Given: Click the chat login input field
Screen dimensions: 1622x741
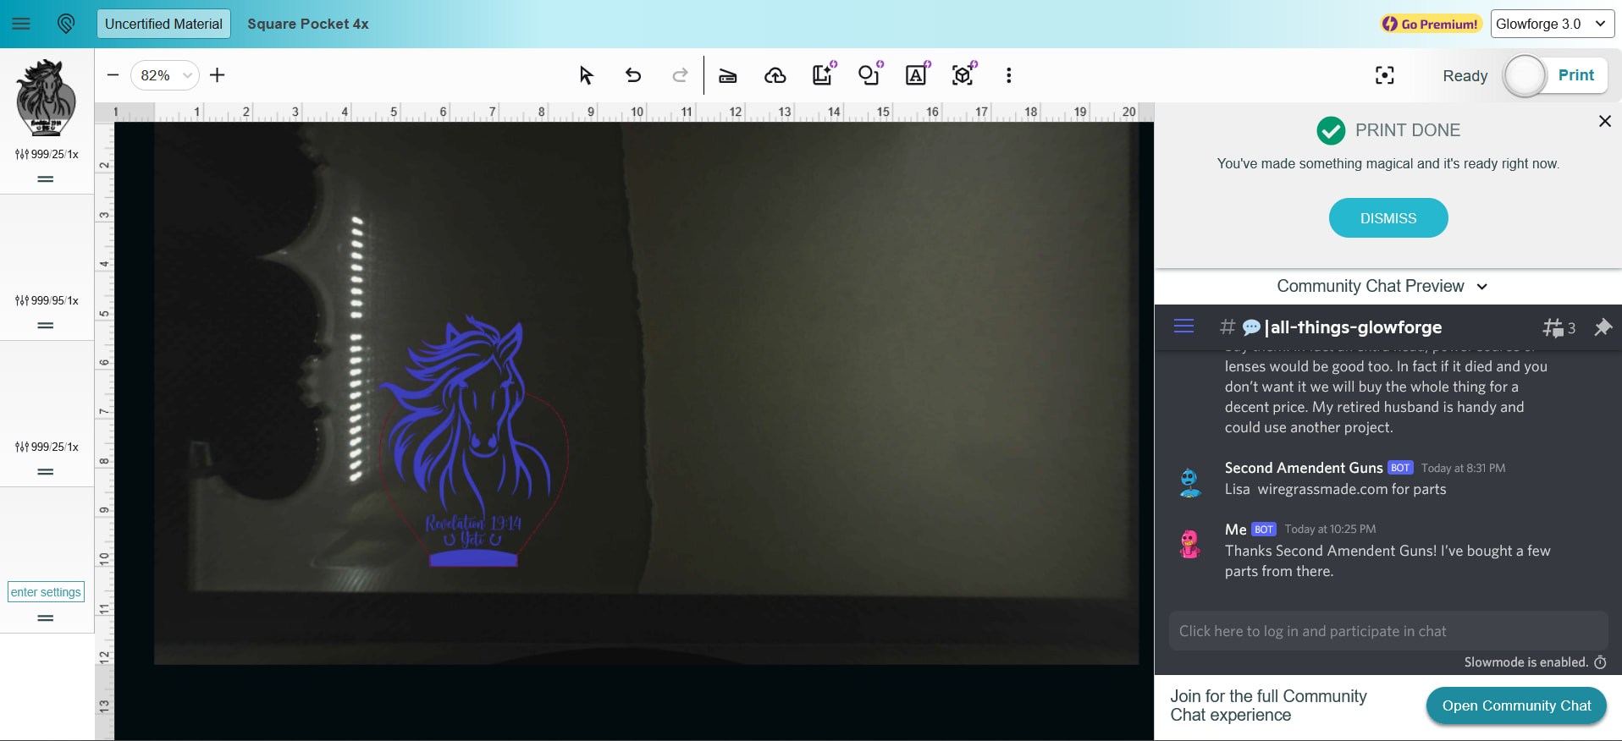Looking at the screenshot, I should pos(1388,631).
